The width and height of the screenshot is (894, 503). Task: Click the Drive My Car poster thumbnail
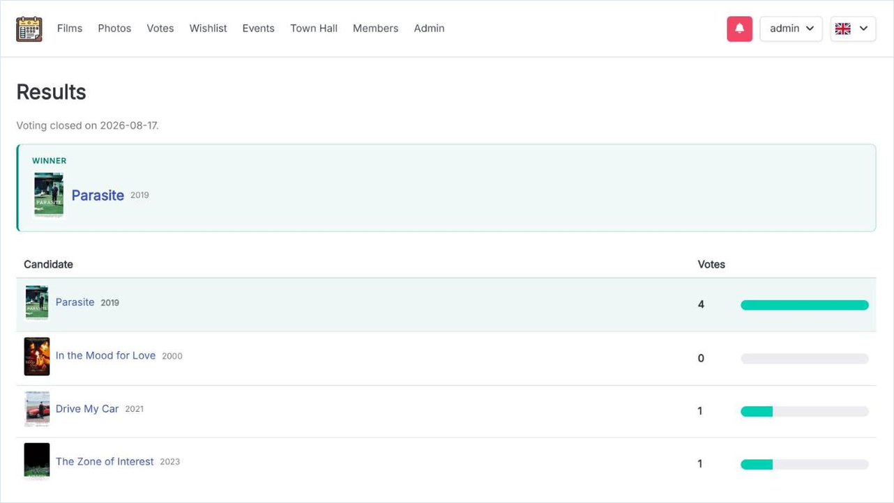37,410
